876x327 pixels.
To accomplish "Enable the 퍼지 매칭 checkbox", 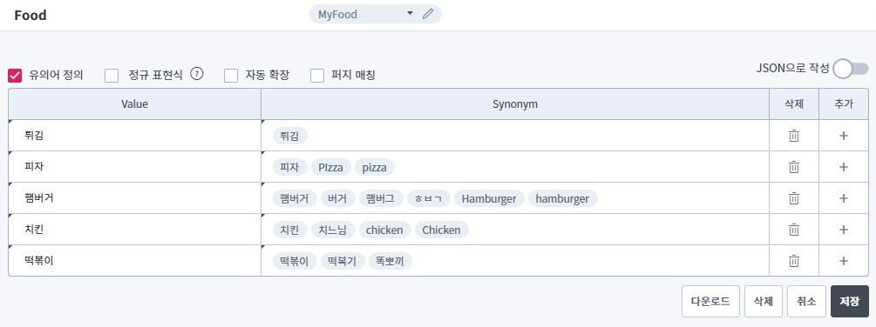I will [x=317, y=75].
